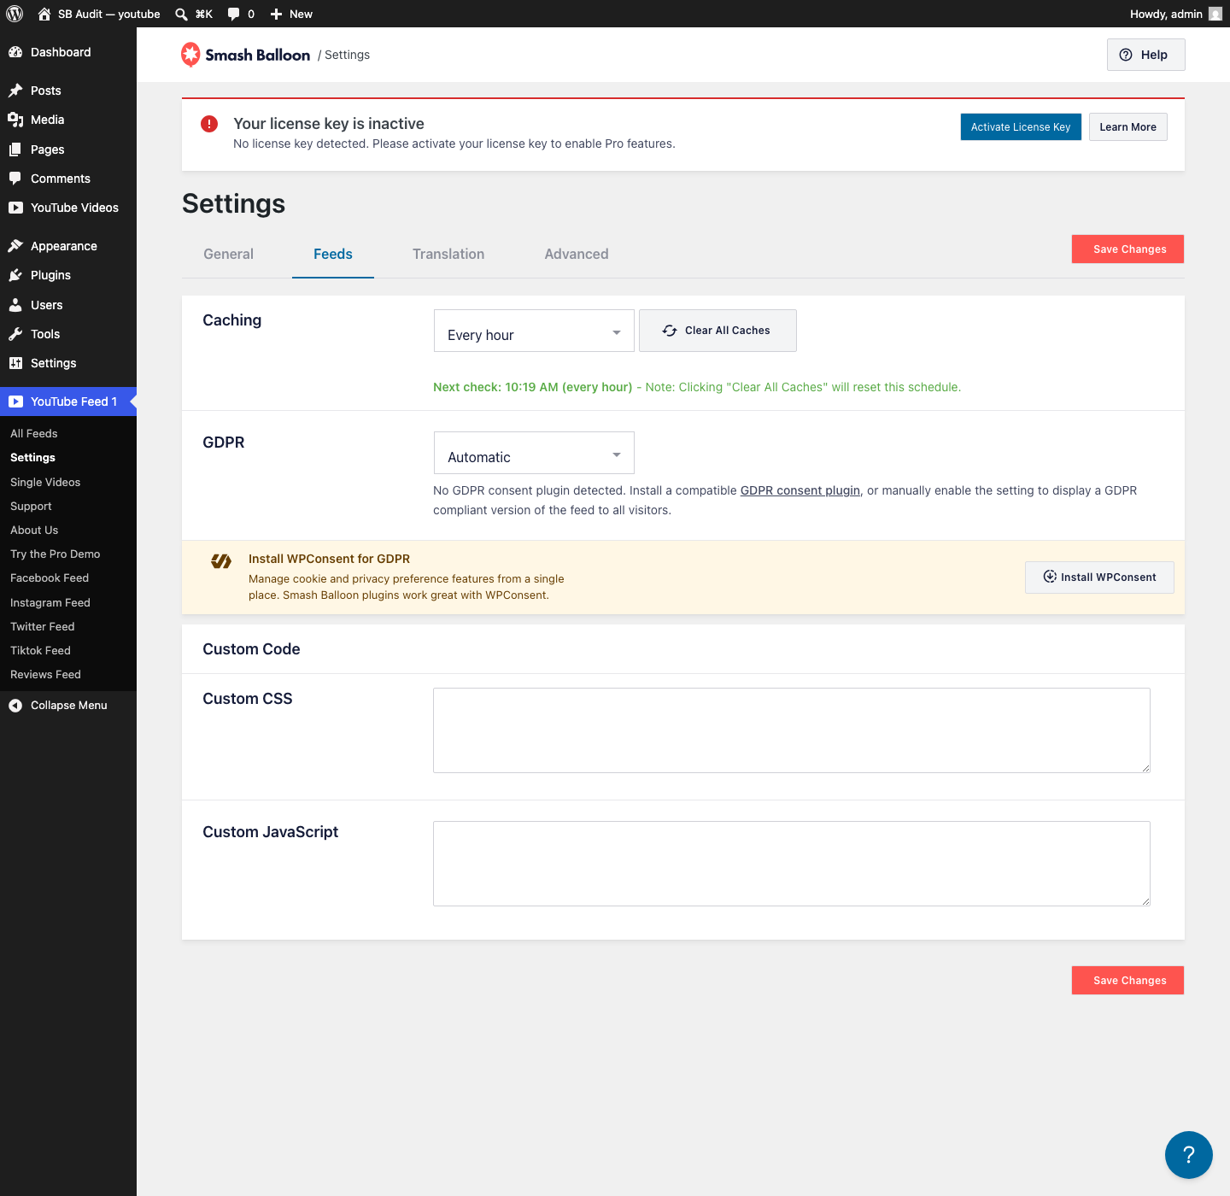Click the top Save Changes button
1230x1196 pixels.
tap(1127, 249)
